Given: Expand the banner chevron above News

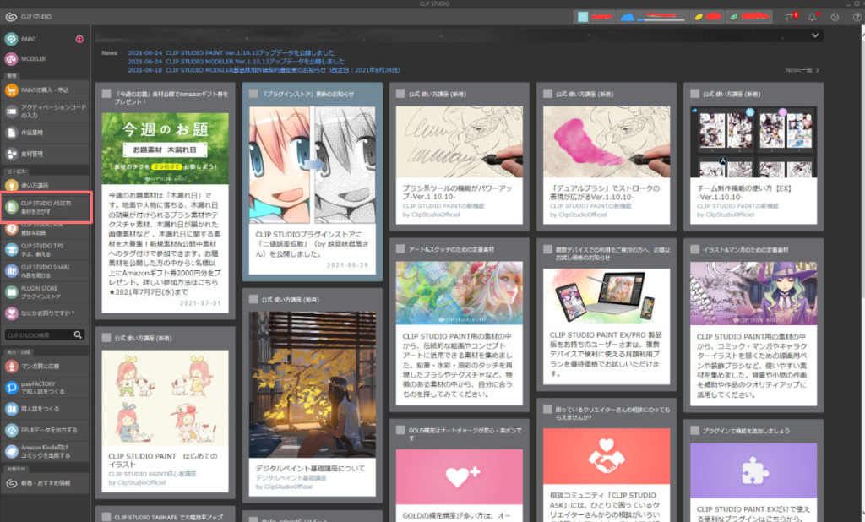Looking at the screenshot, I should tap(815, 35).
